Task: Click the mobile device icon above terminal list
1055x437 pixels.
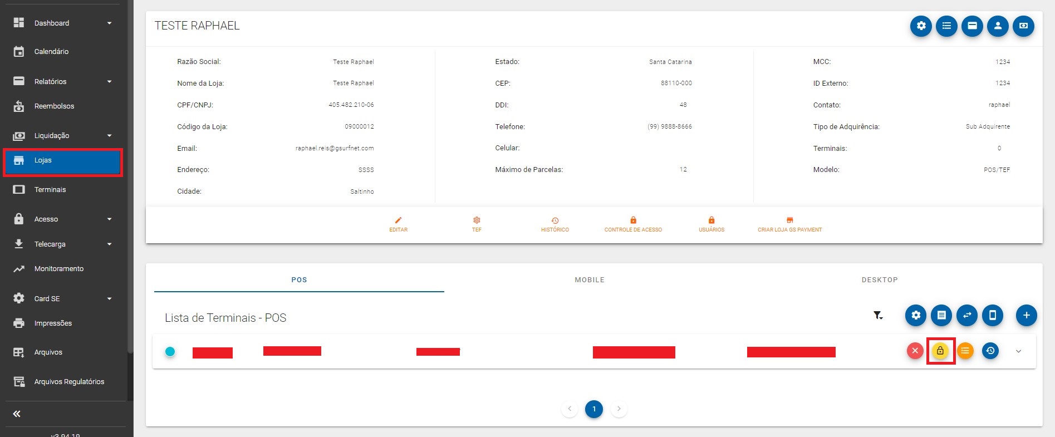Action: [992, 315]
